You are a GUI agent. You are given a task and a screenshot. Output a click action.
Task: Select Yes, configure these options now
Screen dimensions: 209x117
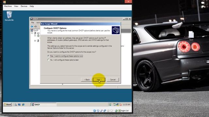pyautogui.click(x=65, y=56)
